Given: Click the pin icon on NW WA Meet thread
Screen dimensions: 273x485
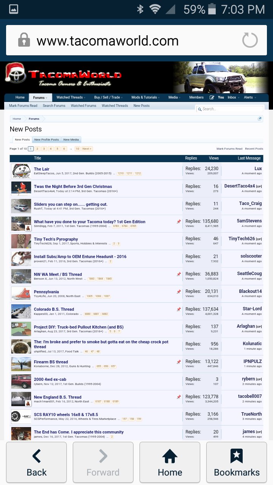Looking at the screenshot, I should point(179,274).
